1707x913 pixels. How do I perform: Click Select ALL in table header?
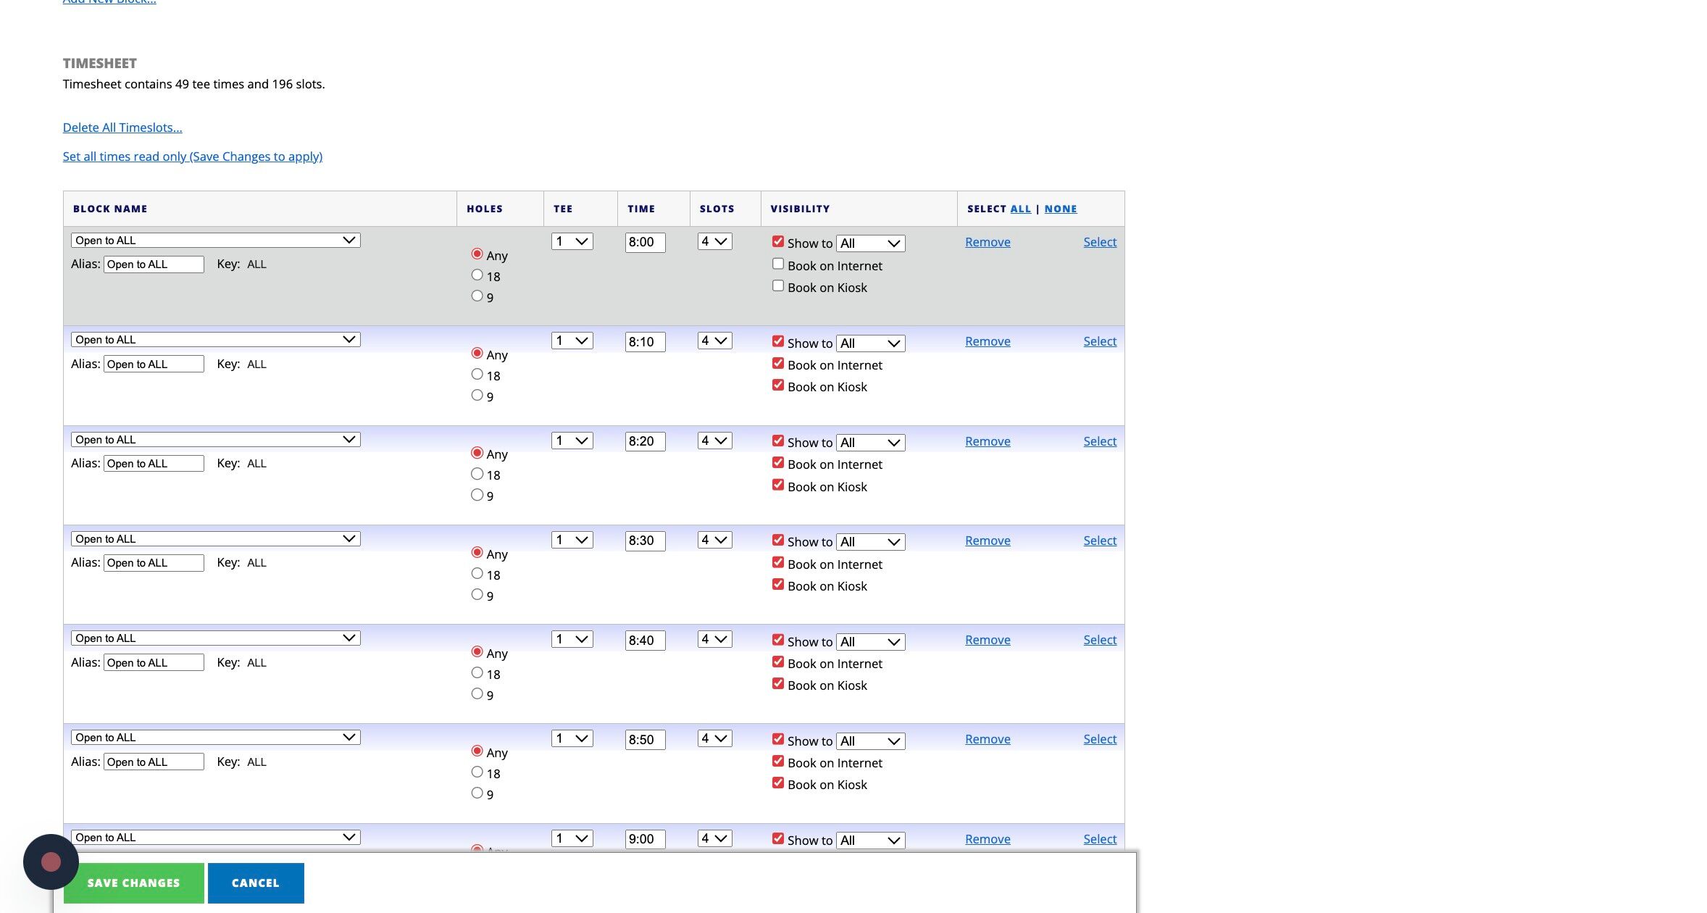coord(1020,209)
